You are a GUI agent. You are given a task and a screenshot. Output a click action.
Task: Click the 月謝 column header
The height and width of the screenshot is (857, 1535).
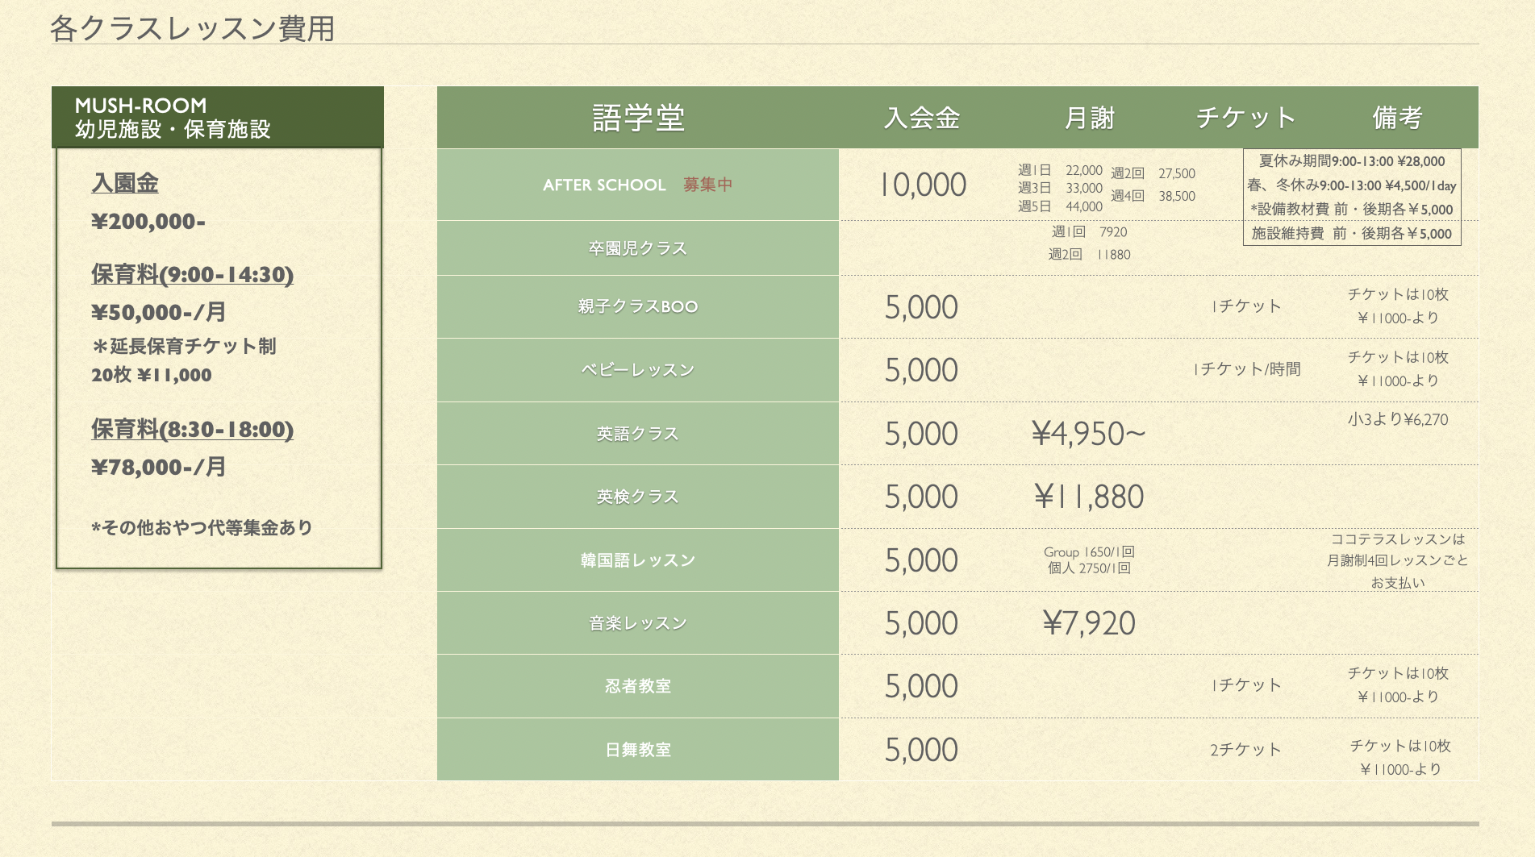(1089, 118)
